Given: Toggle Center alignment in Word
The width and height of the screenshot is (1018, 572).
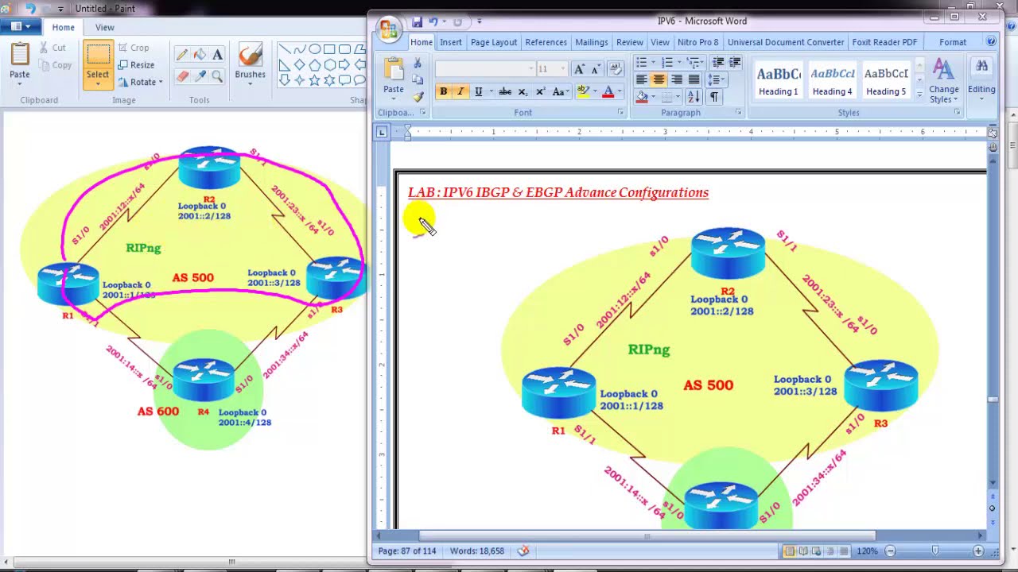Looking at the screenshot, I should tap(659, 79).
